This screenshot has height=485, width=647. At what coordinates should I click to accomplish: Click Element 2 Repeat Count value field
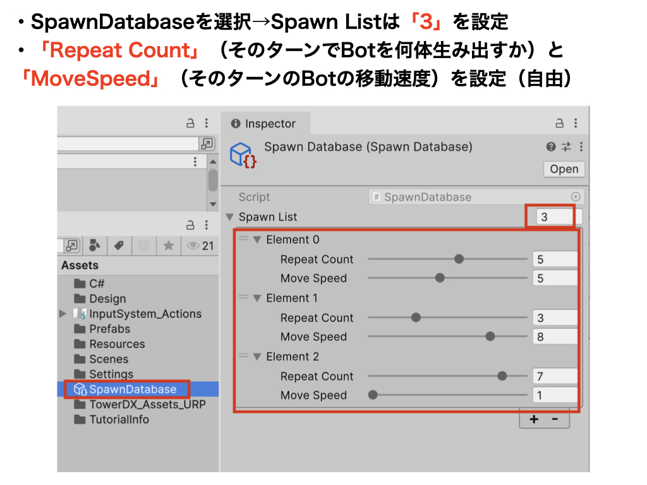point(555,376)
